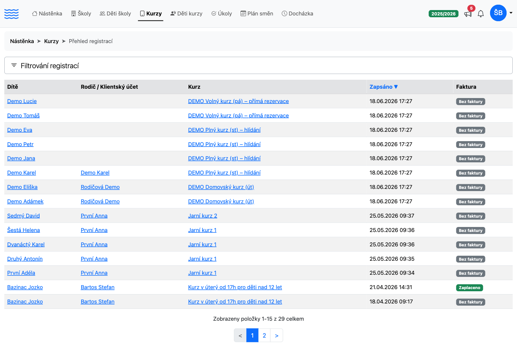Go to pagination page 2
517x348 pixels.
264,335
